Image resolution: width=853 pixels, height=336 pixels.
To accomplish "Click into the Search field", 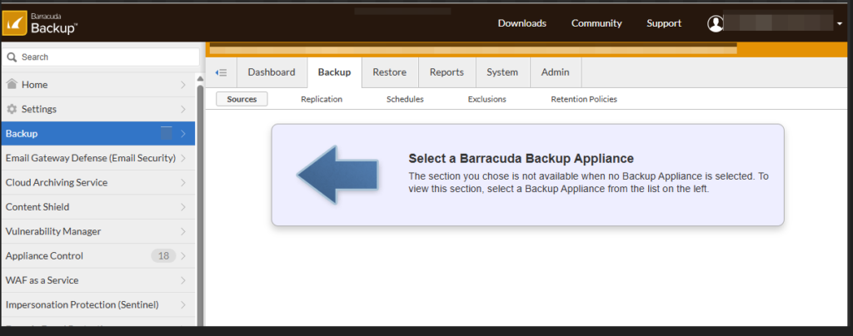I will coord(101,57).
